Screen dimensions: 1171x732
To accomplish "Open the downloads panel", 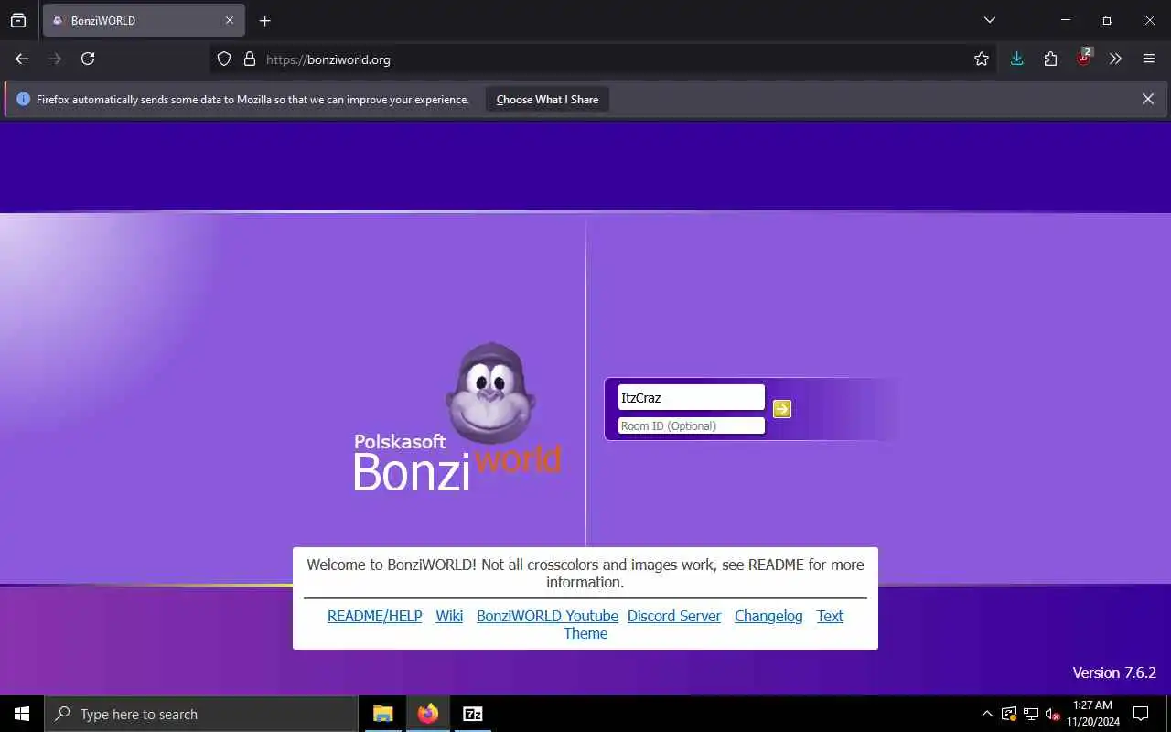I will point(1016,59).
